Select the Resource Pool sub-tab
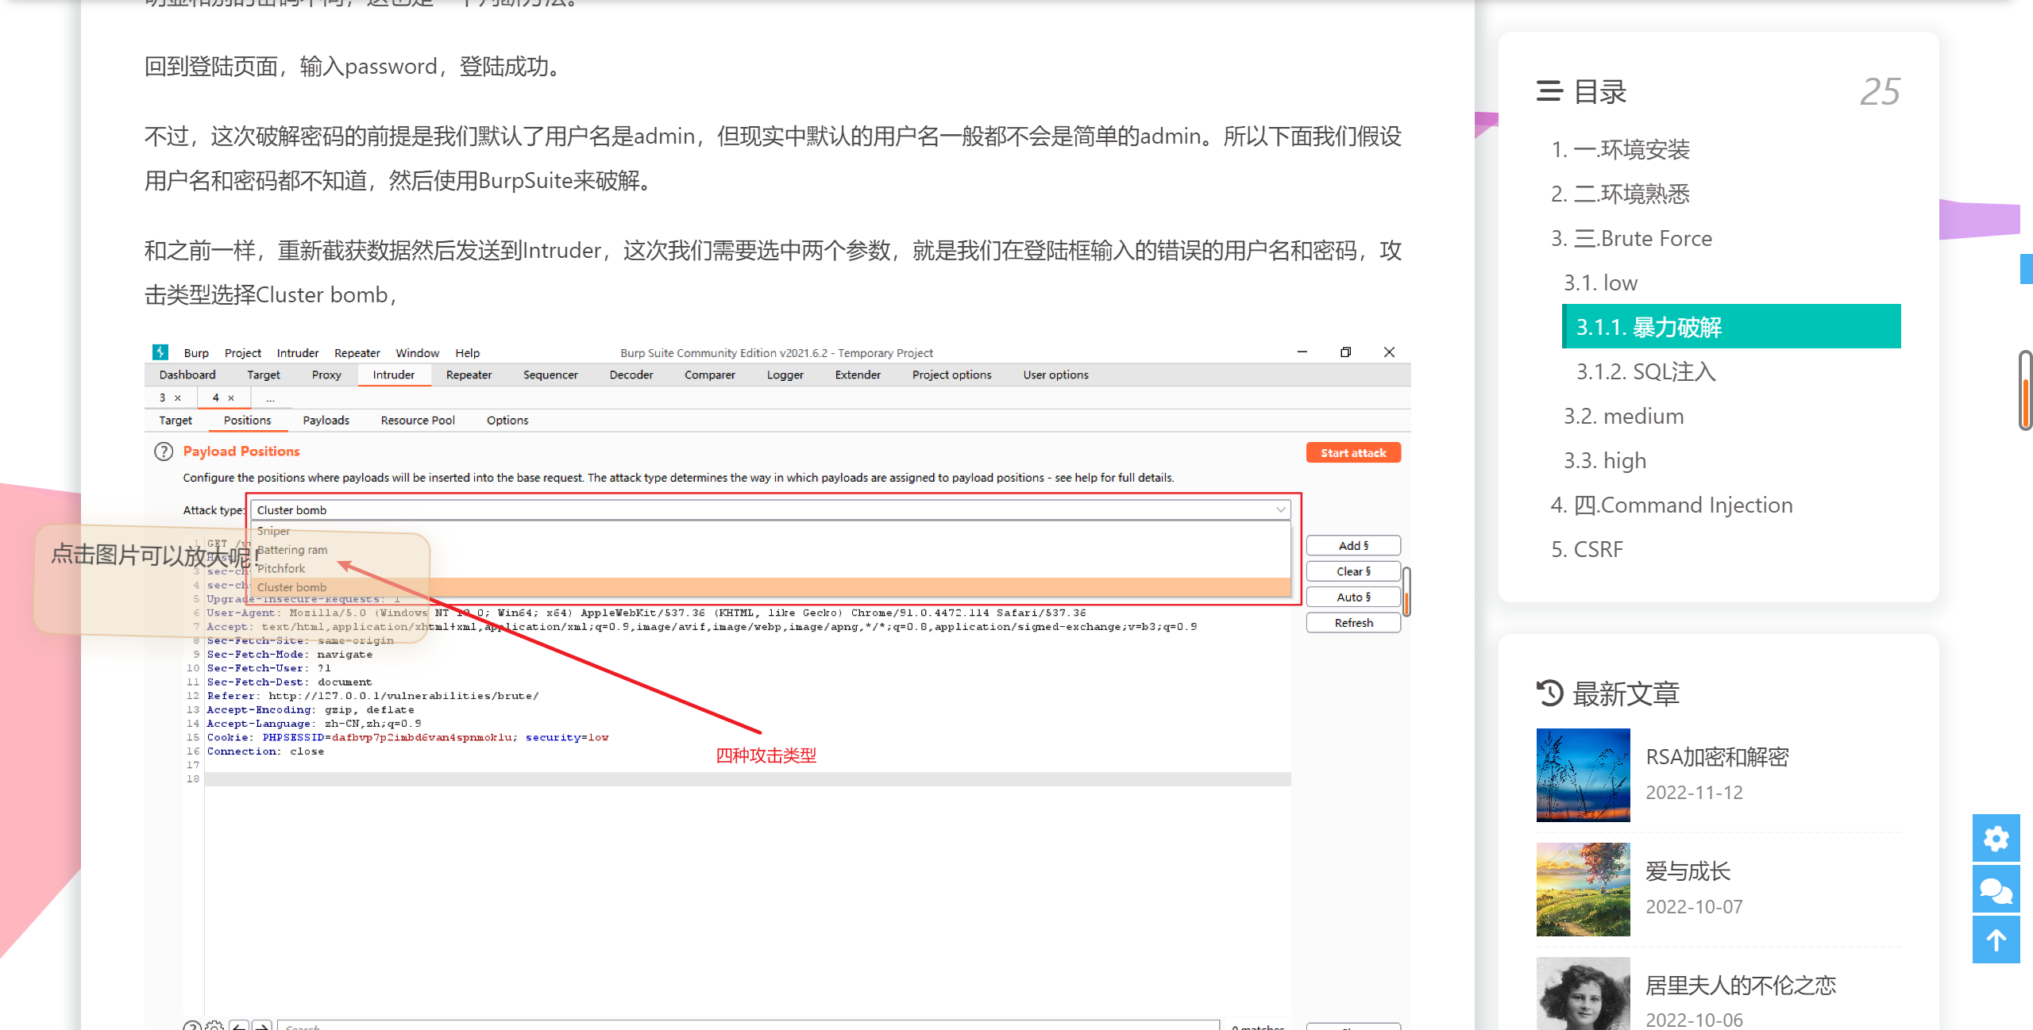Viewport: 2033px width, 1030px height. point(418,420)
